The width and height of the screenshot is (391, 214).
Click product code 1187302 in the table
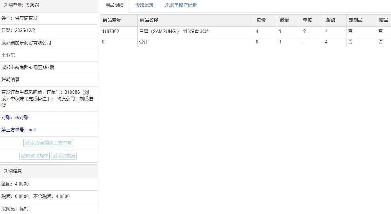(111, 32)
